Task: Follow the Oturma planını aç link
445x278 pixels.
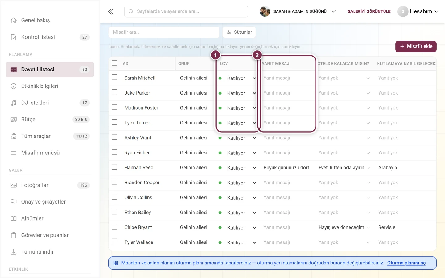Action: (406, 263)
